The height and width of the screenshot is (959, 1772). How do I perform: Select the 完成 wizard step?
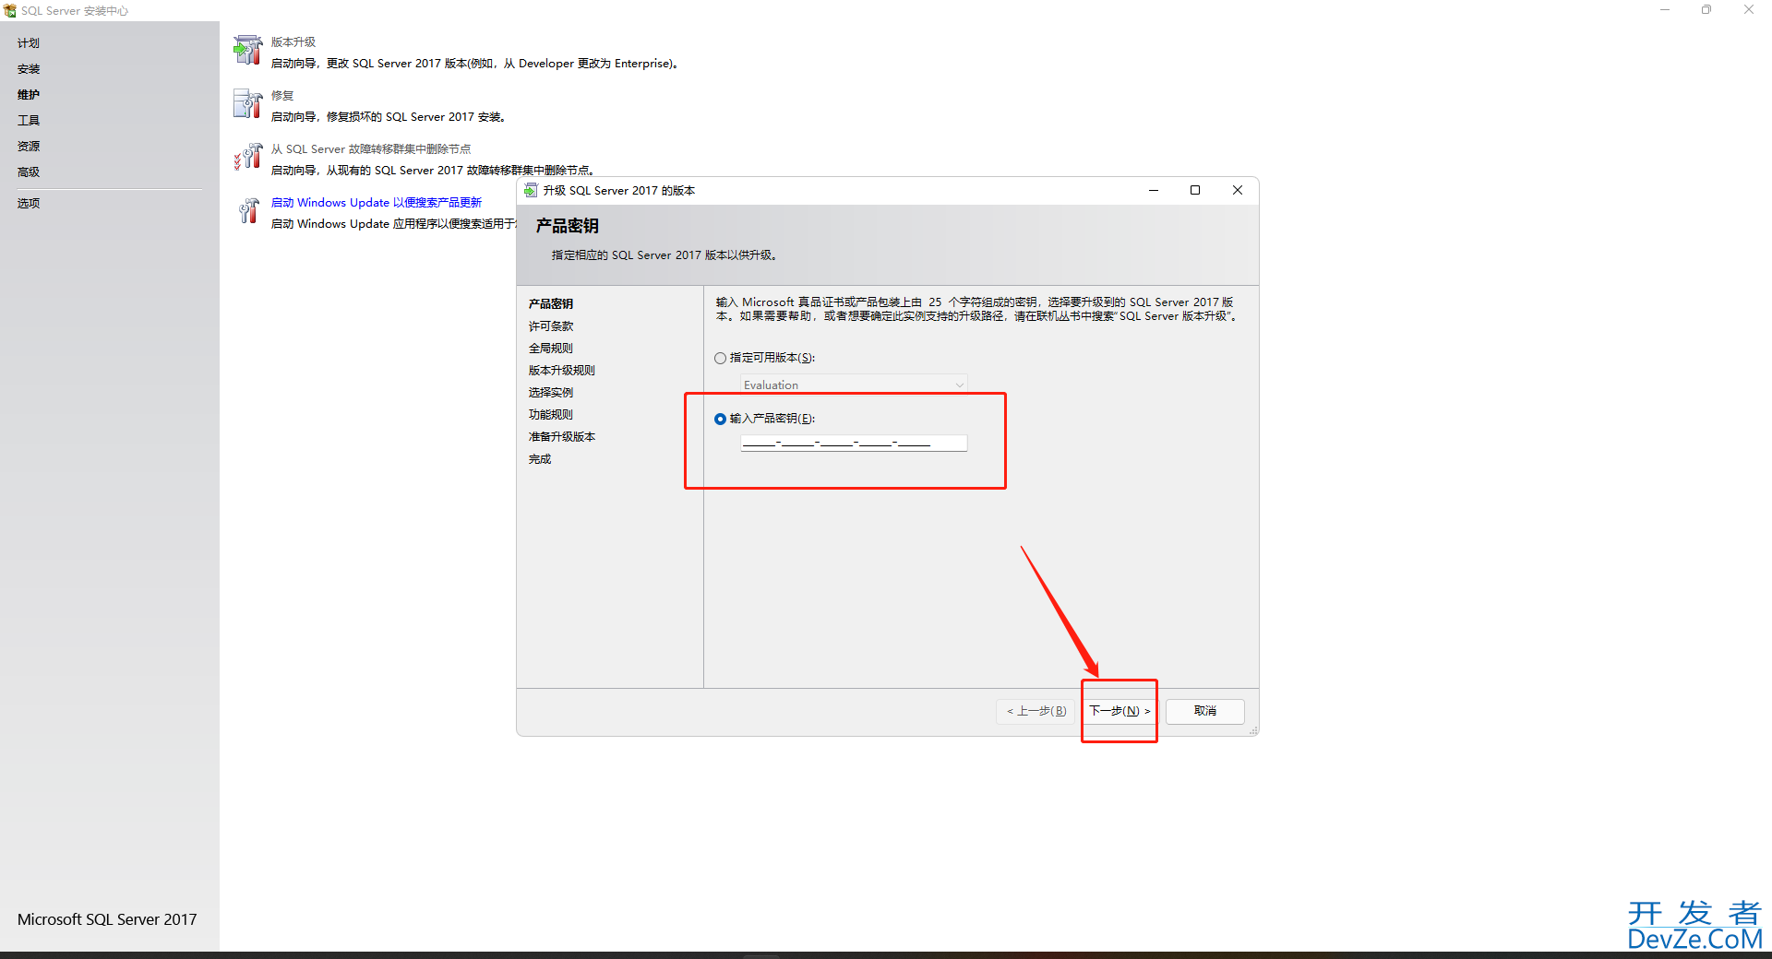pyautogui.click(x=540, y=459)
